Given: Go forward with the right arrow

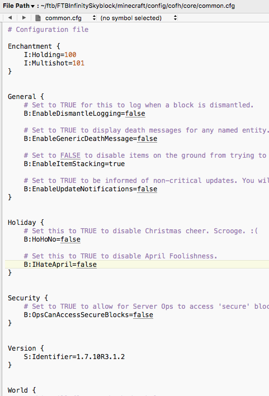Looking at the screenshot, I should [24, 18].
